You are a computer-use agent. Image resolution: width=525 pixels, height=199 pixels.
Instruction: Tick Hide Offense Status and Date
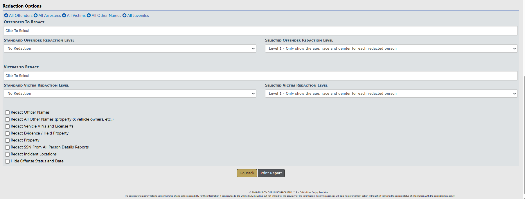[8, 161]
